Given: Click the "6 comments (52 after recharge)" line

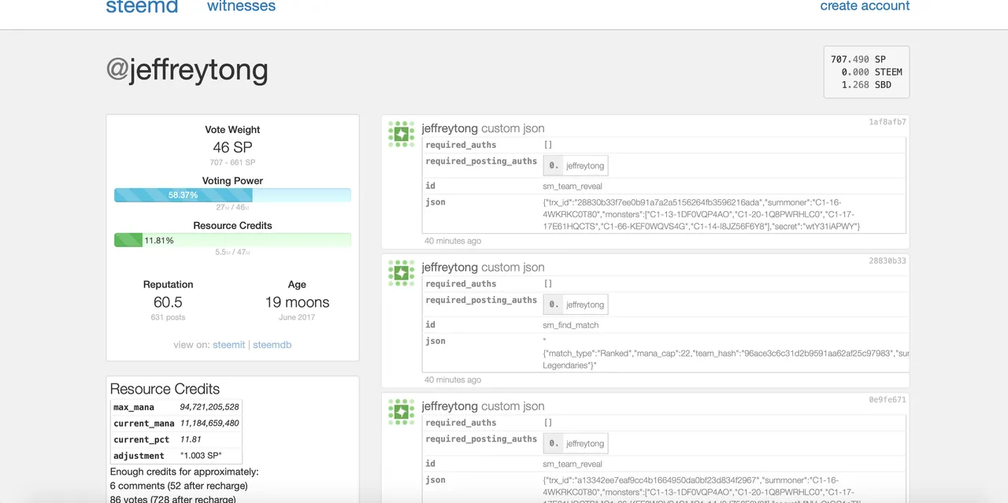Looking at the screenshot, I should [x=179, y=486].
